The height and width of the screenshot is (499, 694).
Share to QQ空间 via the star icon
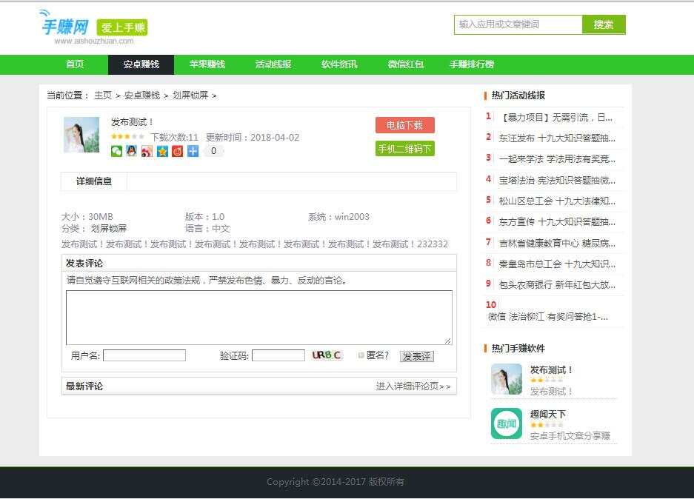coord(161,152)
